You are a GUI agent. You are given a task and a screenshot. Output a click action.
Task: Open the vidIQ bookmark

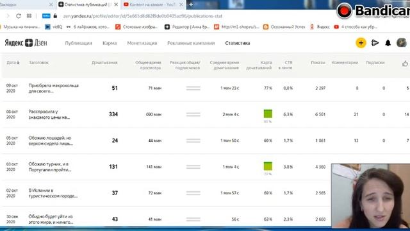54,27
